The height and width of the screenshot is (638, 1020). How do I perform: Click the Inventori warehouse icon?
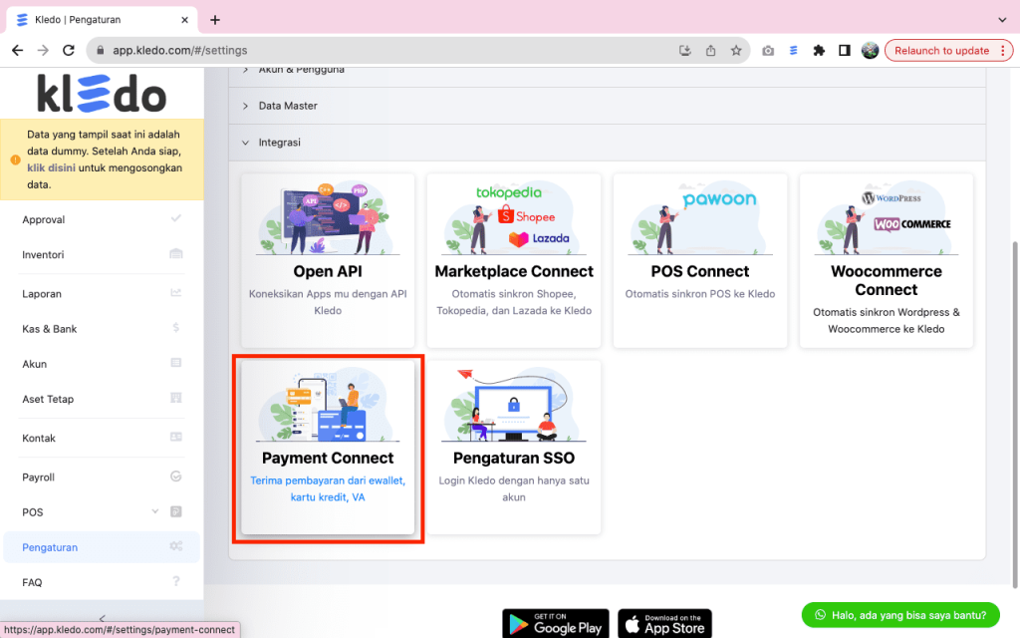tap(175, 253)
